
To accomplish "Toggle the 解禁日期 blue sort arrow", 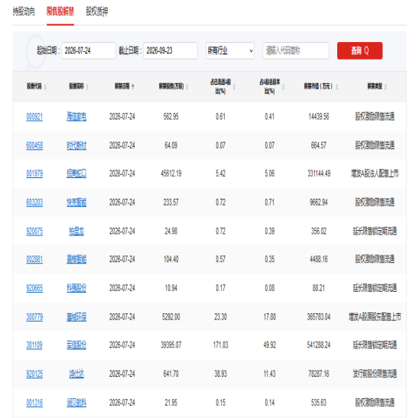I will 133,86.
